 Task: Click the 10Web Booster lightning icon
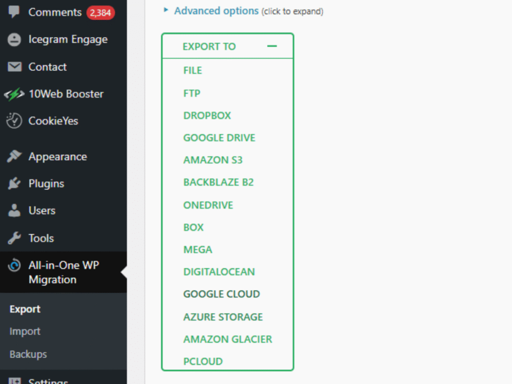(x=14, y=94)
